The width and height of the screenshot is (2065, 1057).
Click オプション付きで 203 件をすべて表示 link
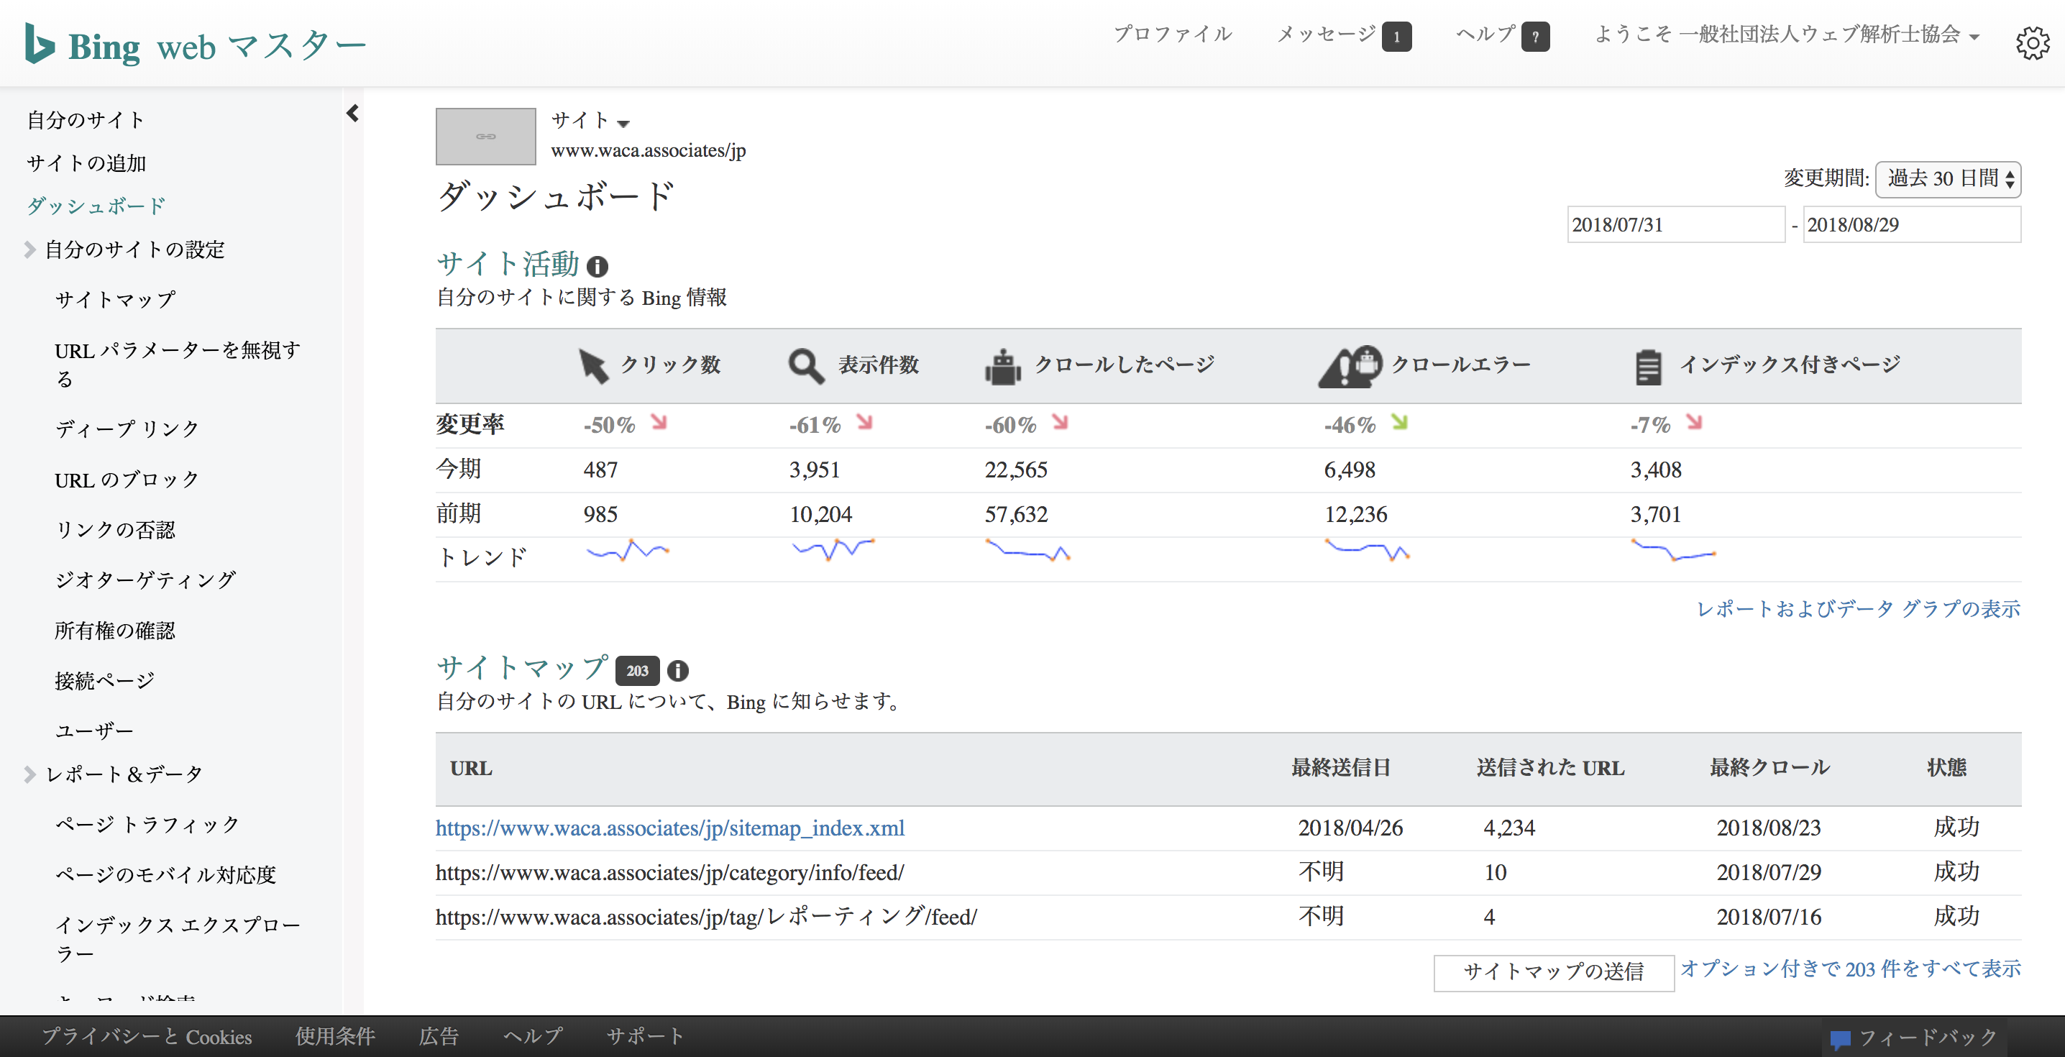(1850, 969)
